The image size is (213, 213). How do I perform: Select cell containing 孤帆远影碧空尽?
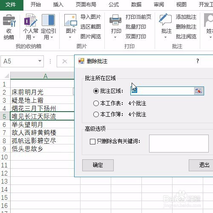coord(42,141)
